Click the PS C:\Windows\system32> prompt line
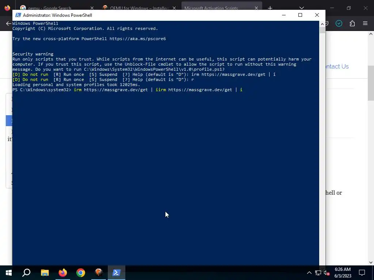Viewport: 374px width, 280px height. [x=127, y=90]
